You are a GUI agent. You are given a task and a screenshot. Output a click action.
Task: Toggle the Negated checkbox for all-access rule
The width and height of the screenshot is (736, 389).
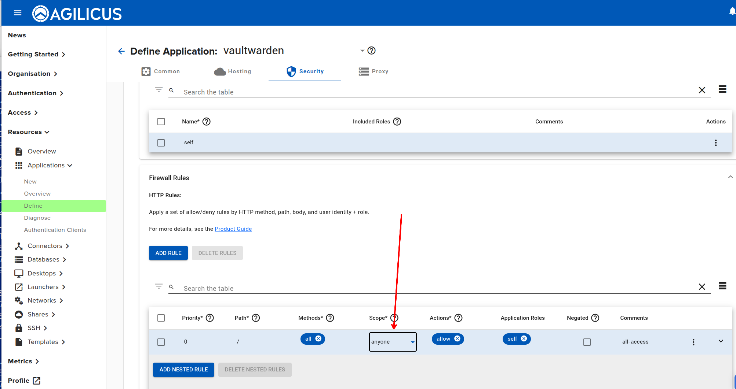(x=587, y=342)
